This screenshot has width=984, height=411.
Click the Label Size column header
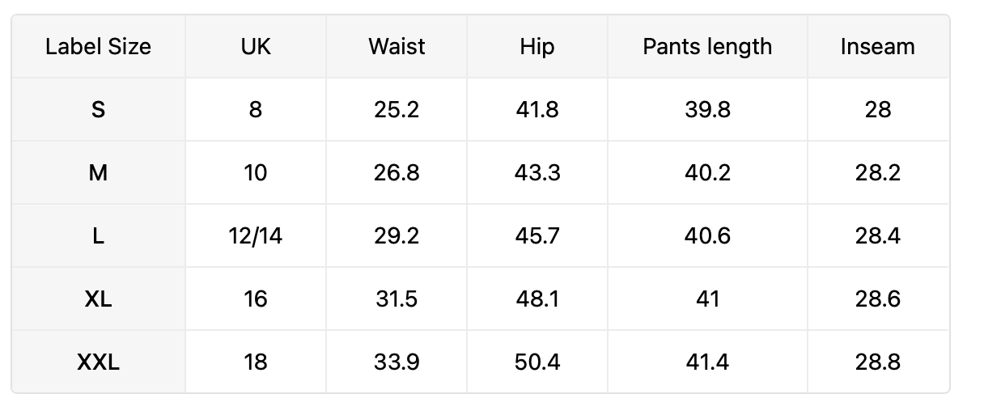pyautogui.click(x=98, y=46)
